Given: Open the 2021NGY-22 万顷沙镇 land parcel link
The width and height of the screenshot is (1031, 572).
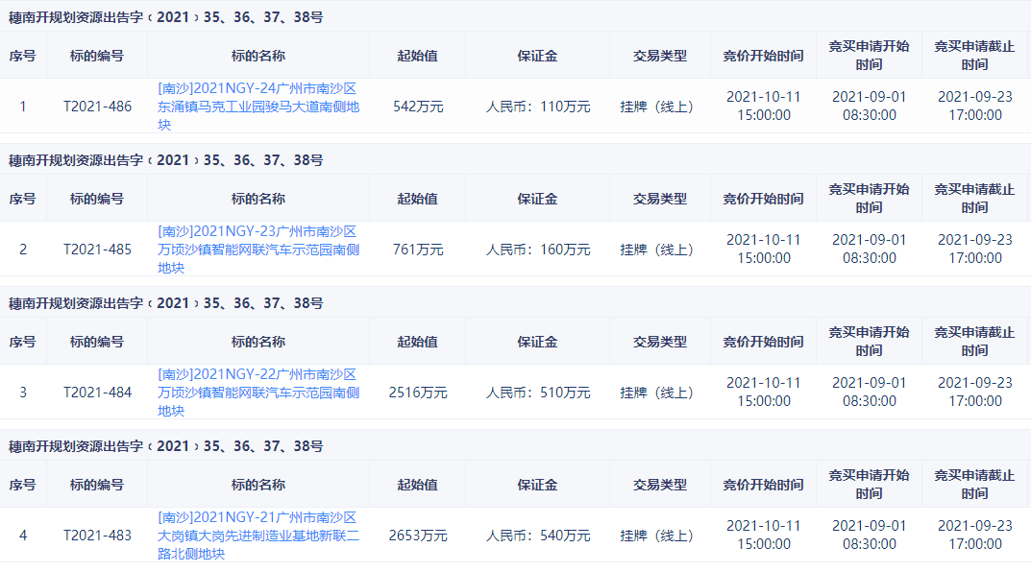Looking at the screenshot, I should tap(258, 393).
